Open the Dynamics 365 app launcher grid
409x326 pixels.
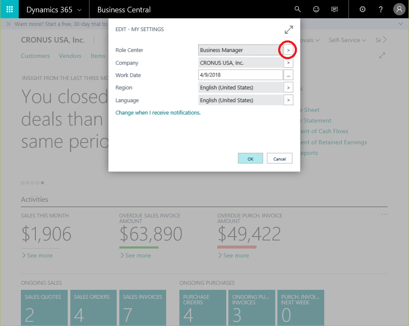(x=9, y=9)
